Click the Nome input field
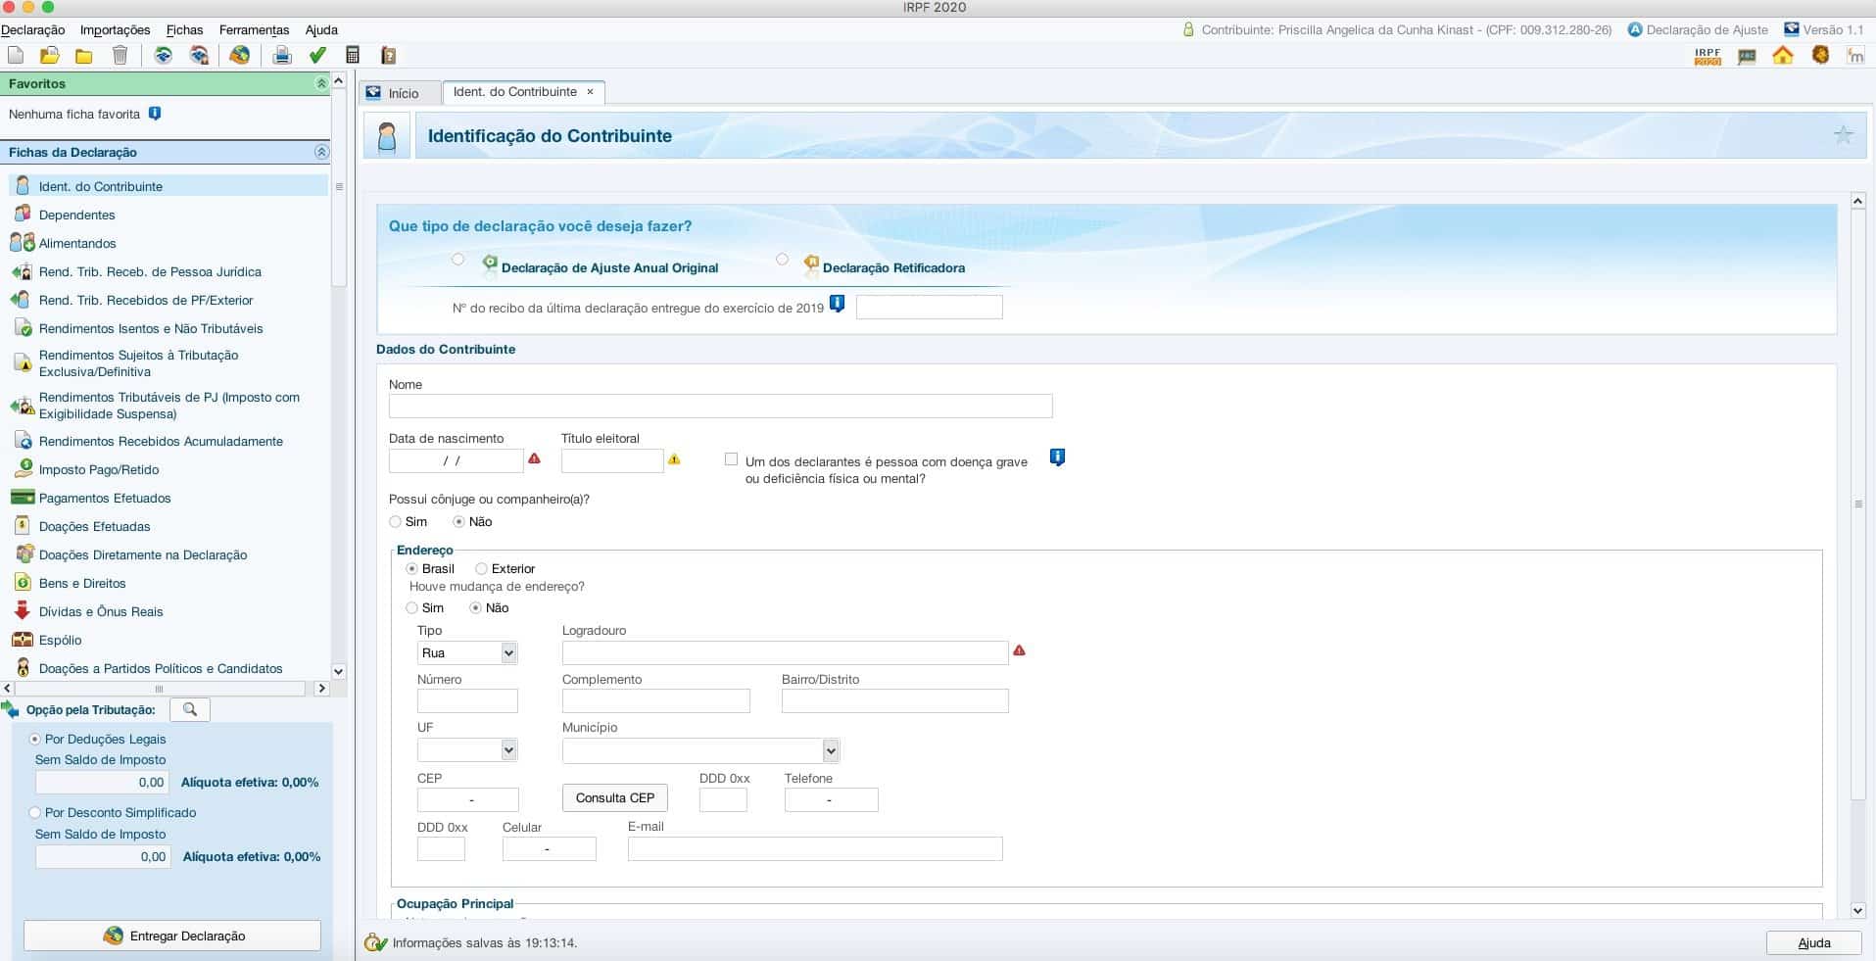Screen dimensions: 1876x961 (x=720, y=406)
